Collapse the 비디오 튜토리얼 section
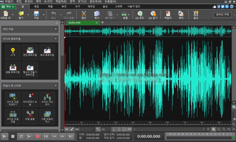The image size is (236, 142). (x=55, y=39)
